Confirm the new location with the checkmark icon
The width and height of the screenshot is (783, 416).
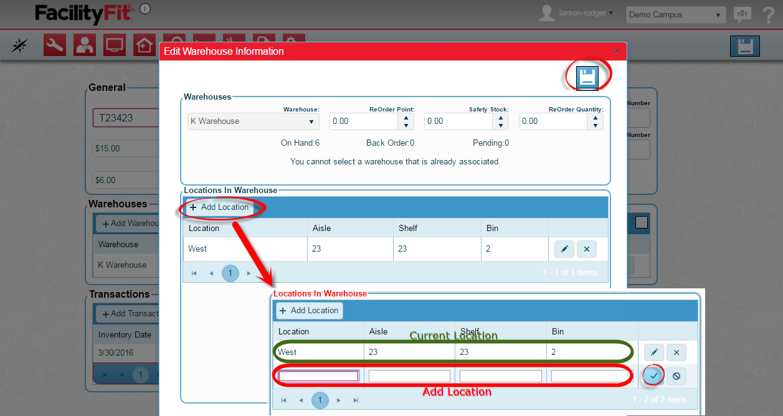653,376
